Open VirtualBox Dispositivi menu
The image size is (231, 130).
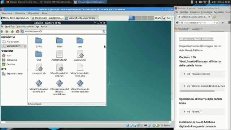pyautogui.click(x=34, y=13)
